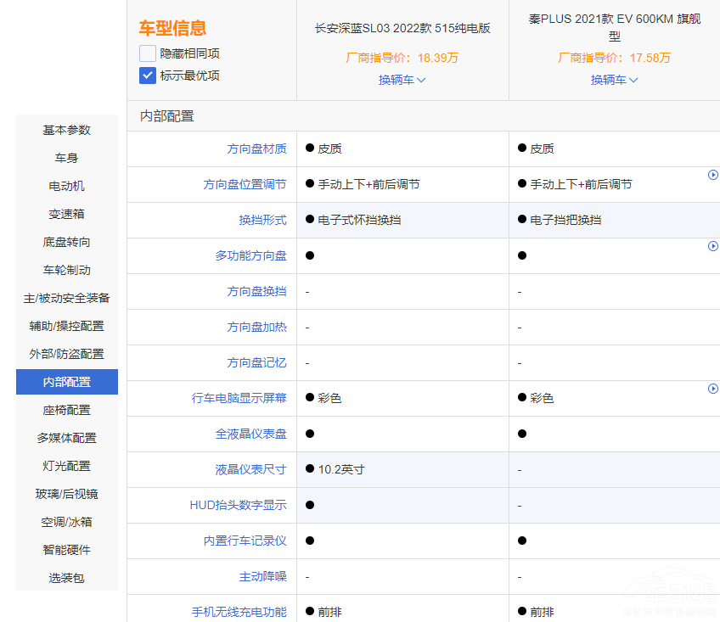
Task: Uncheck the 标示最优项 checkbox
Action: [x=148, y=76]
